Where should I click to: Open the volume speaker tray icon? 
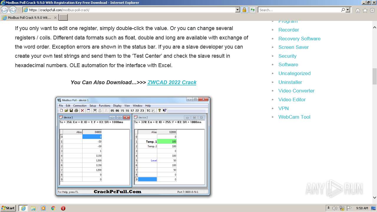point(335,208)
